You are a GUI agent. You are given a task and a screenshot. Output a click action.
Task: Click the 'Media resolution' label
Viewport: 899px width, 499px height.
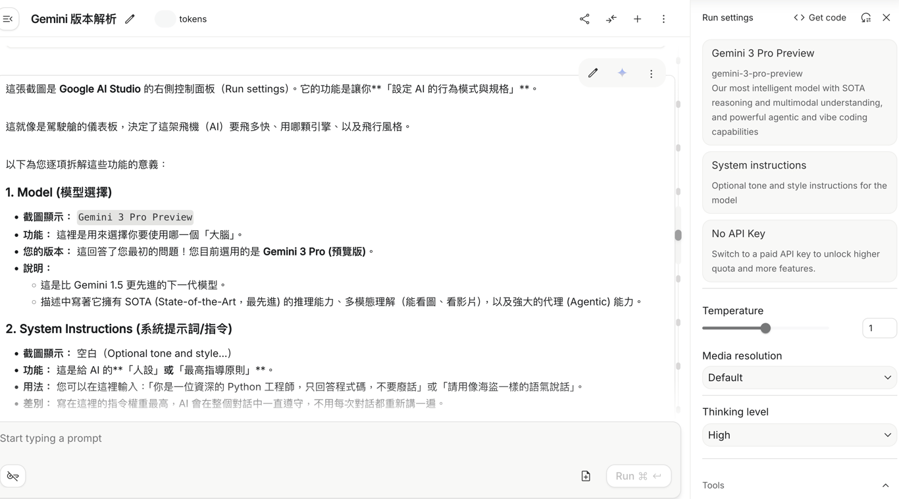point(742,355)
